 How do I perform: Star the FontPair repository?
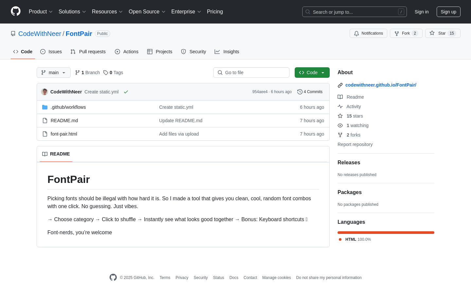(443, 33)
